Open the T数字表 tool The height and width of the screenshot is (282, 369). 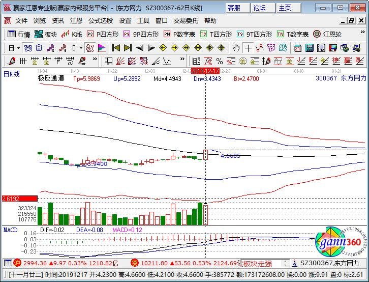(x=293, y=35)
